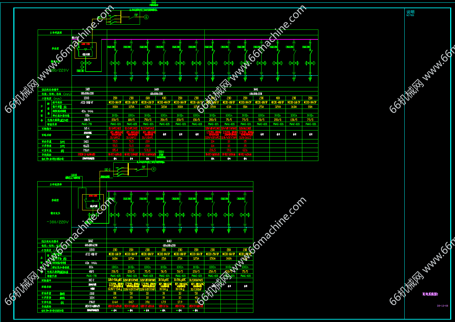The width and height of the screenshot is (455, 322).
Task: Click the generator G symbol in the upper diagram
Action: pyautogui.click(x=146, y=17)
